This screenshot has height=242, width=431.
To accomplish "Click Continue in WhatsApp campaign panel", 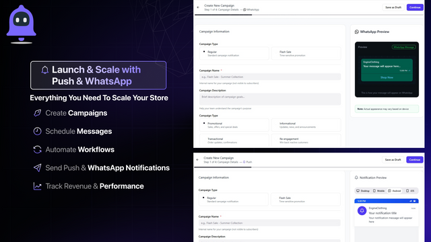I will [415, 7].
